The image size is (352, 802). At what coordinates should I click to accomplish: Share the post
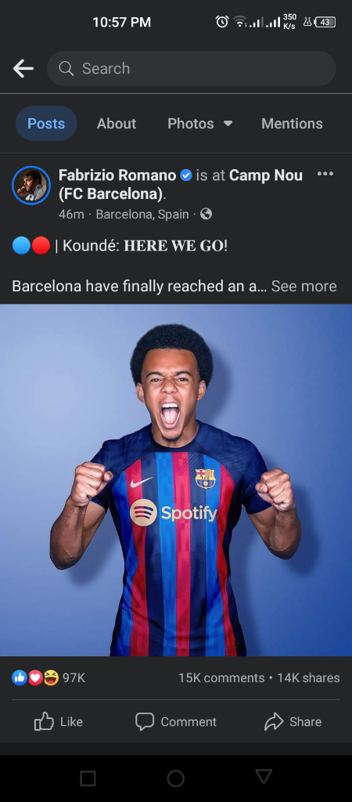click(x=293, y=721)
